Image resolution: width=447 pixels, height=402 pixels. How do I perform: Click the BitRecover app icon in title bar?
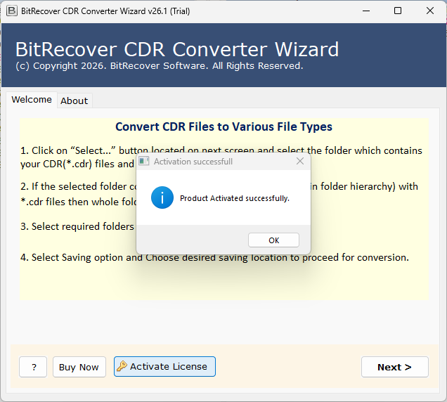(x=12, y=11)
